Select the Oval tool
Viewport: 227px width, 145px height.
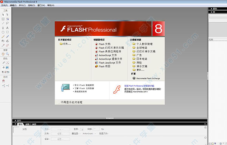(x=3, y=32)
